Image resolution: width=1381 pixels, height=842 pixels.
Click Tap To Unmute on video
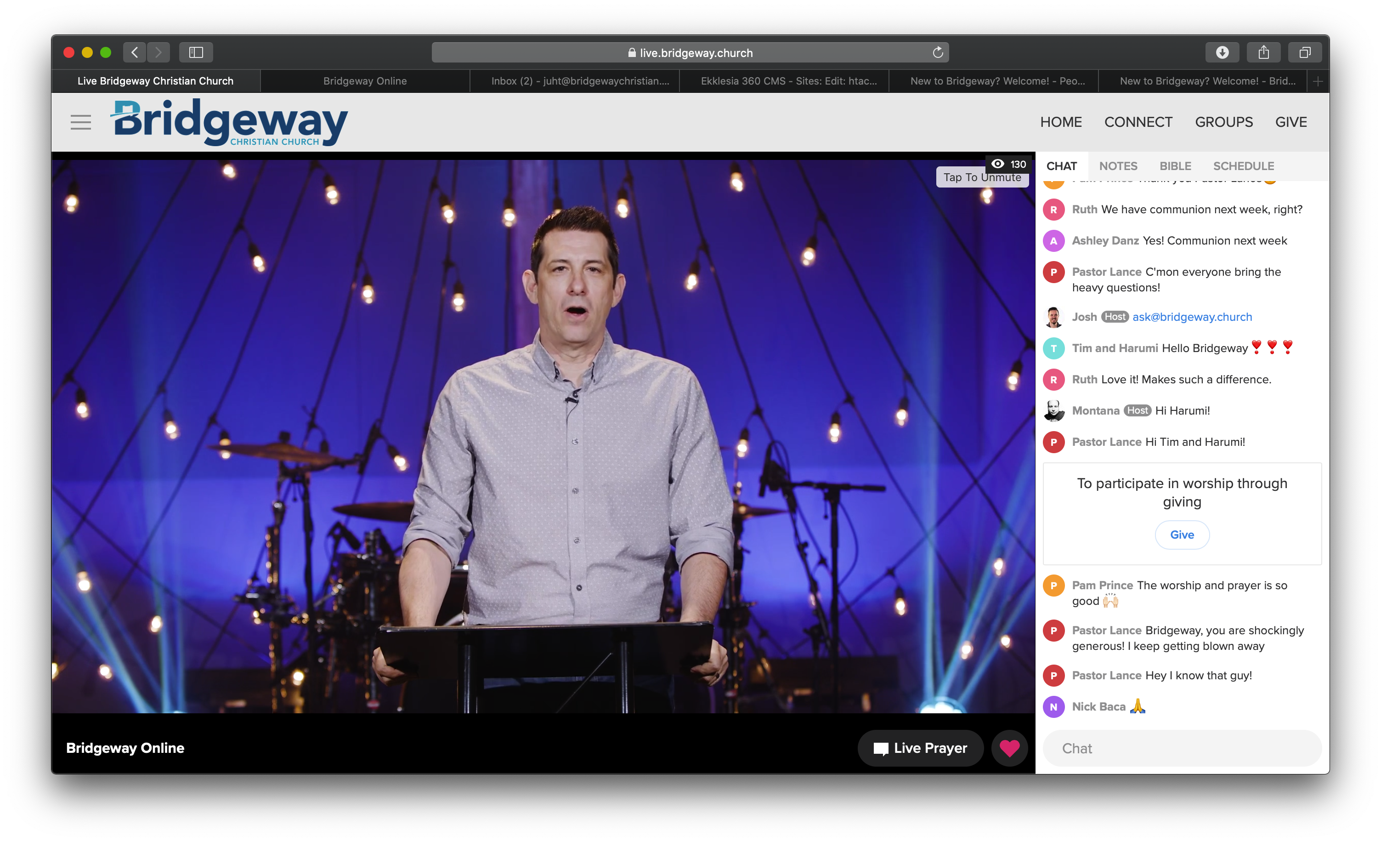[x=982, y=177]
